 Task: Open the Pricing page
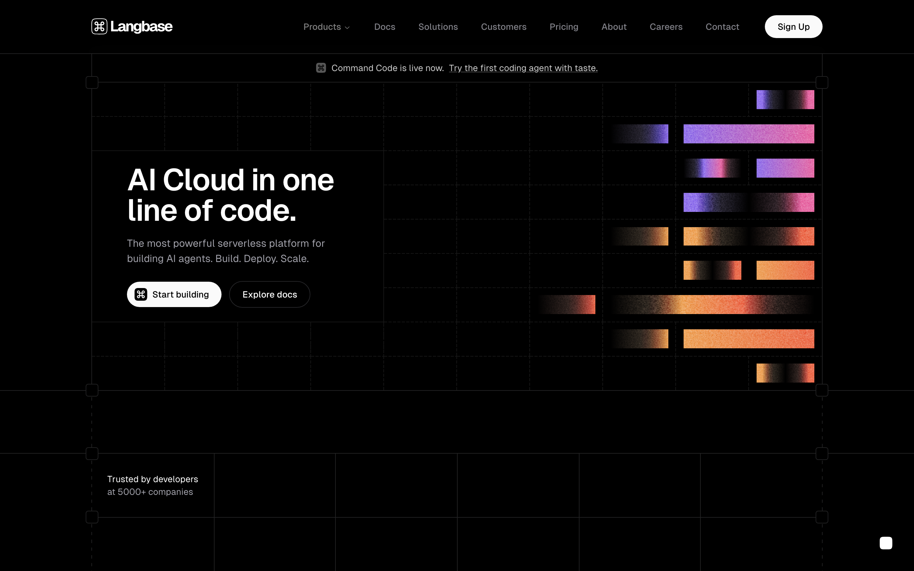pyautogui.click(x=564, y=27)
